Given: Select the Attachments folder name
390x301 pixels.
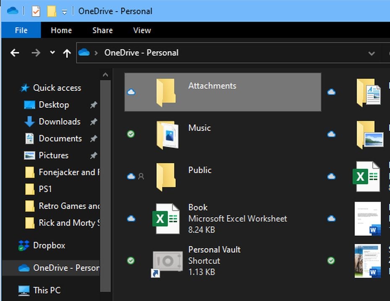Looking at the screenshot, I should (212, 86).
